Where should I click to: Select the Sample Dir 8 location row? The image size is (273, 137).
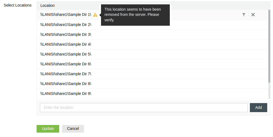pyautogui.click(x=152, y=84)
